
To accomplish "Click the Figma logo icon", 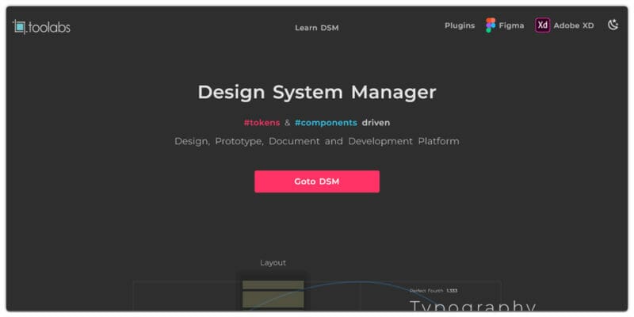I will click(x=491, y=25).
